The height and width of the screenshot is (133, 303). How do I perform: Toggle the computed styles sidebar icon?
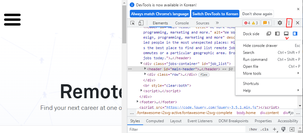[x=292, y=129]
